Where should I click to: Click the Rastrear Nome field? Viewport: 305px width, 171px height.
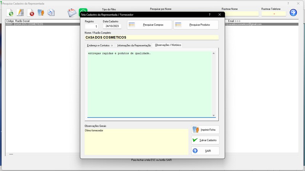(x=242, y=14)
